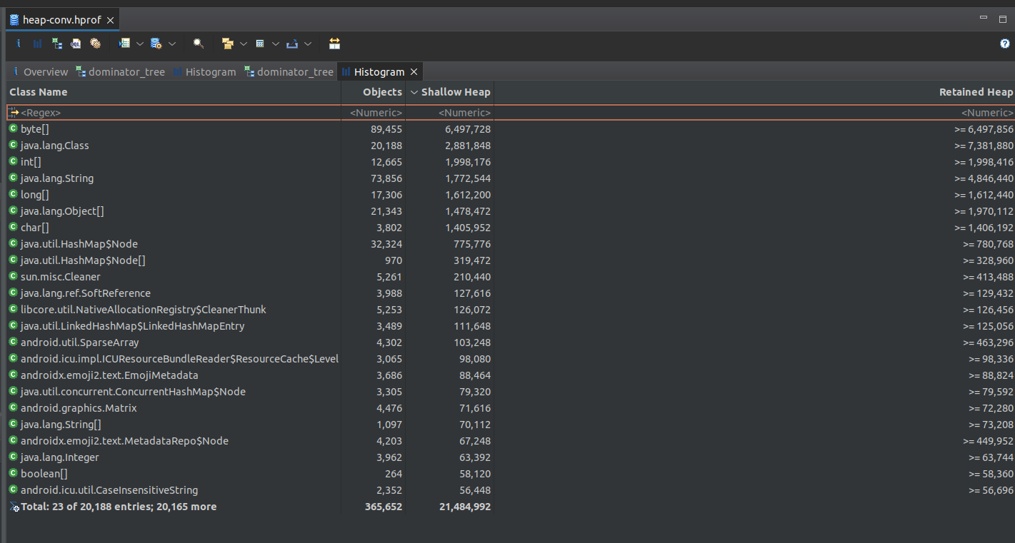This screenshot has height=543, width=1015.
Task: Open help question mark icon
Action: [x=1005, y=44]
